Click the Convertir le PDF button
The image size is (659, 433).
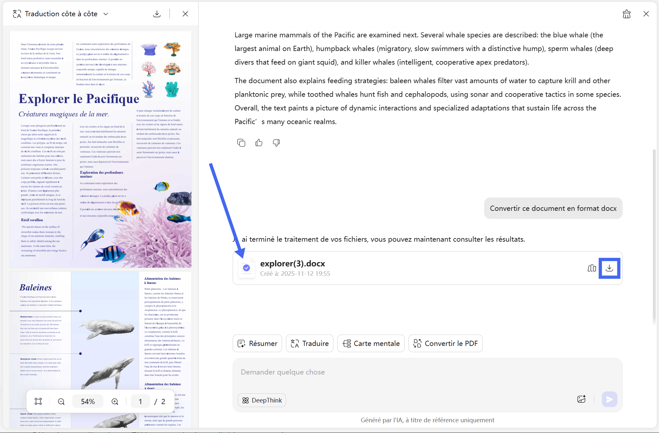coord(445,343)
